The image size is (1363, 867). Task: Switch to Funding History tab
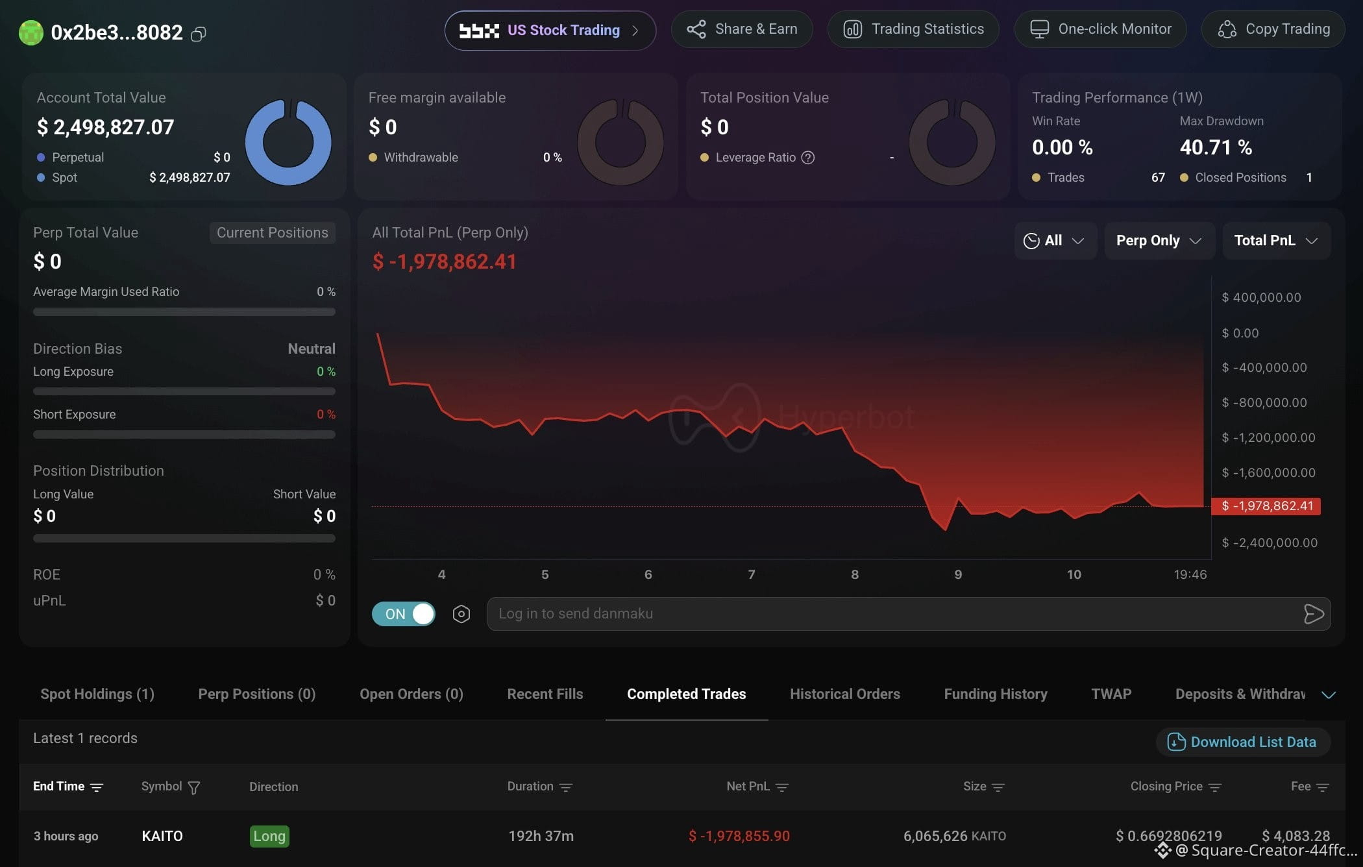click(996, 694)
